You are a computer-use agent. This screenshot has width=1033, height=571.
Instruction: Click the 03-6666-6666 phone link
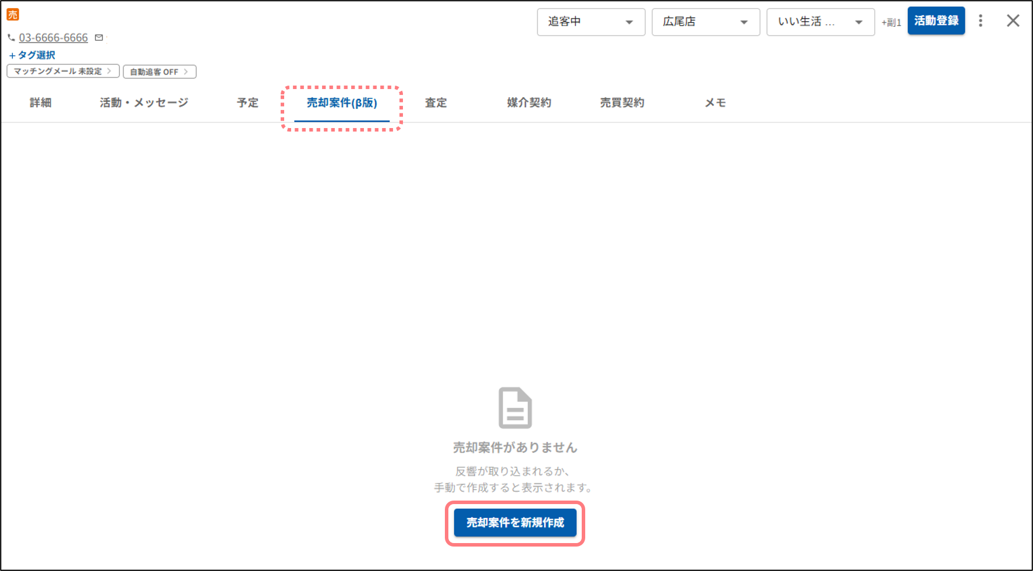54,38
